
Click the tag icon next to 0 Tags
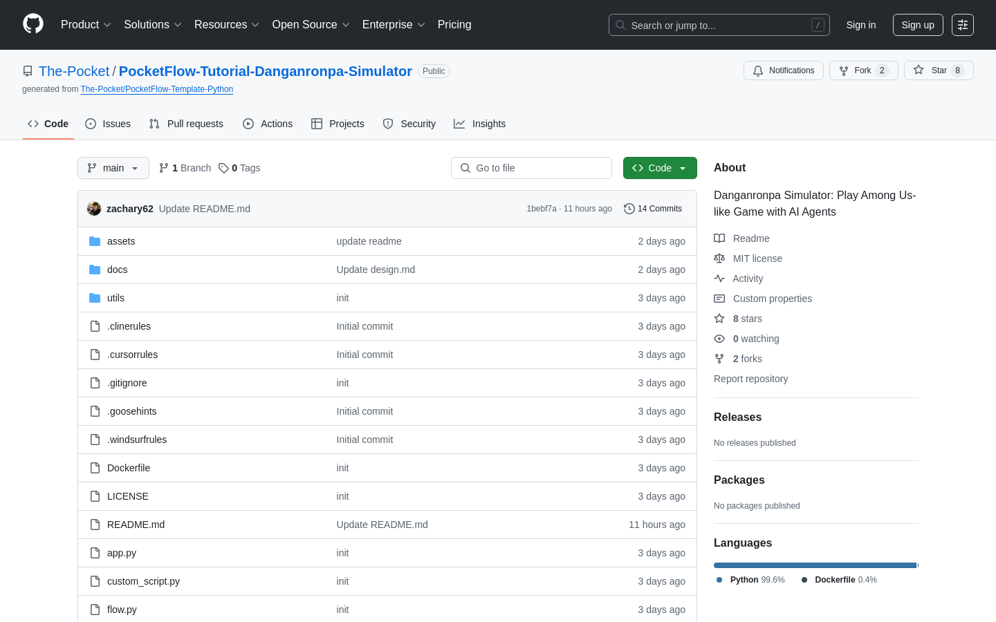[223, 168]
